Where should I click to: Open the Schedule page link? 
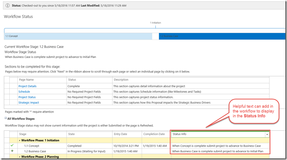[24, 92]
